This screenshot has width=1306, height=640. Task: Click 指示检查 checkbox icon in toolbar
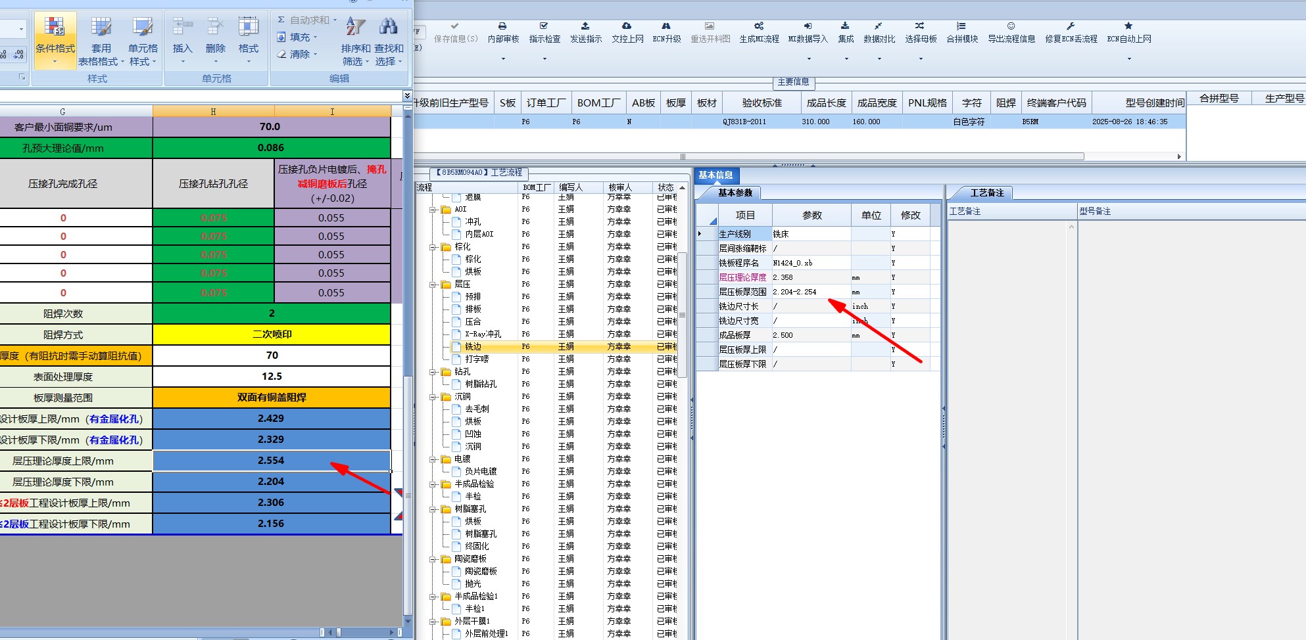click(544, 26)
